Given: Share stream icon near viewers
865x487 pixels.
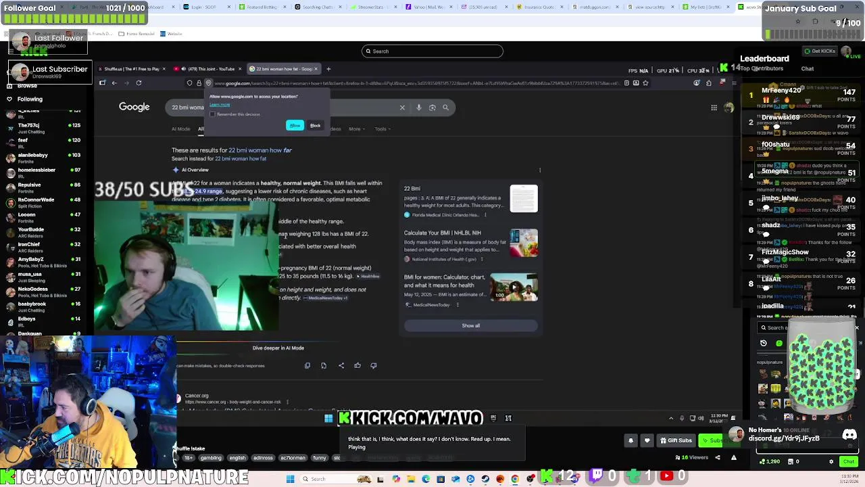Looking at the screenshot, I should pyautogui.click(x=718, y=458).
